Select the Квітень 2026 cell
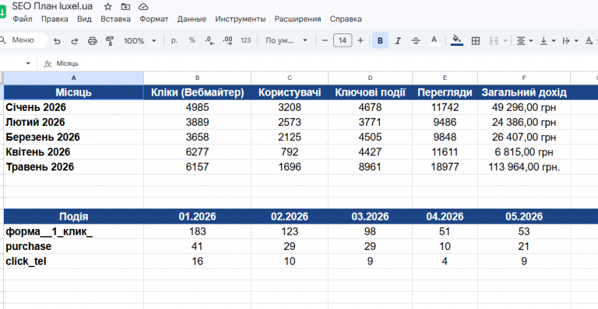The width and height of the screenshot is (598, 309). 74,152
